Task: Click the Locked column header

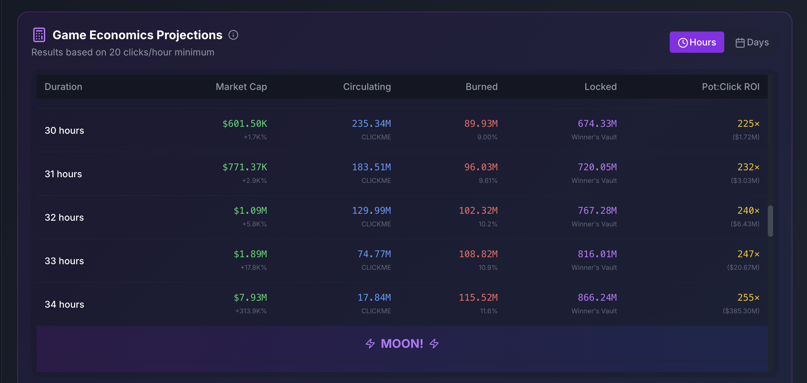Action: tap(601, 87)
